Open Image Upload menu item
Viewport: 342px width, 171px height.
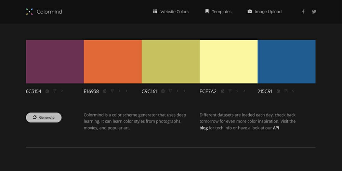pyautogui.click(x=265, y=12)
